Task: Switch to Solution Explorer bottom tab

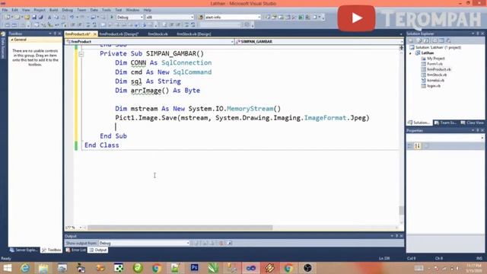Action: coord(419,123)
